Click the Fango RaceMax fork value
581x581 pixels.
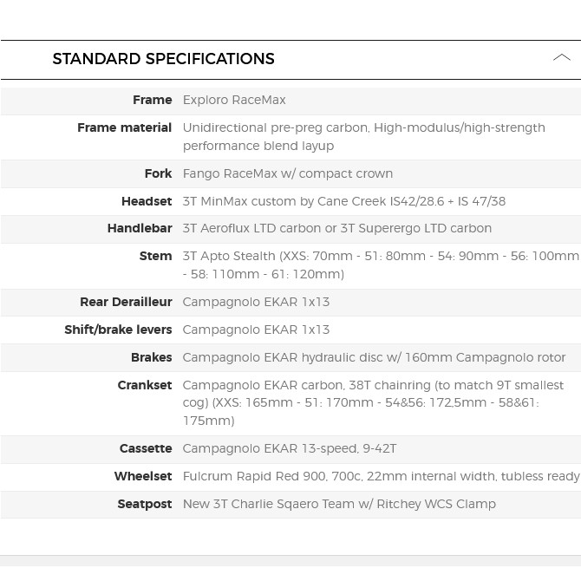tap(287, 173)
